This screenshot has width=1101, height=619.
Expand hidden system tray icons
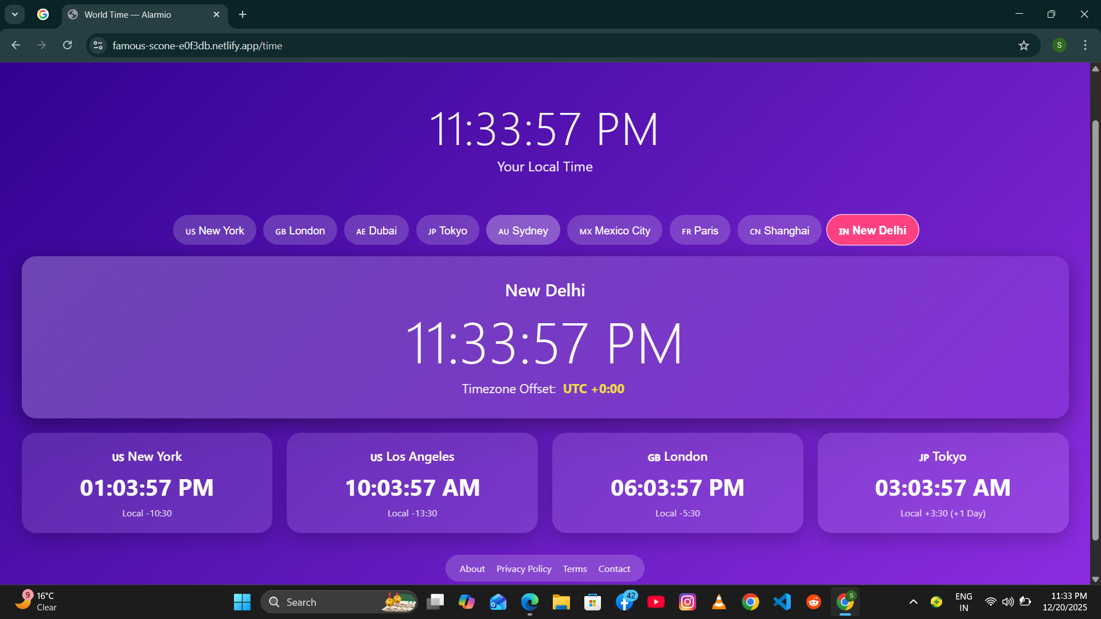pyautogui.click(x=913, y=602)
